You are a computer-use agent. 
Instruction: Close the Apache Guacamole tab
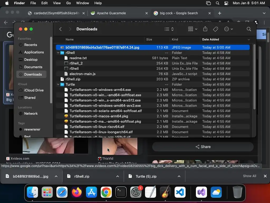tap(147, 13)
